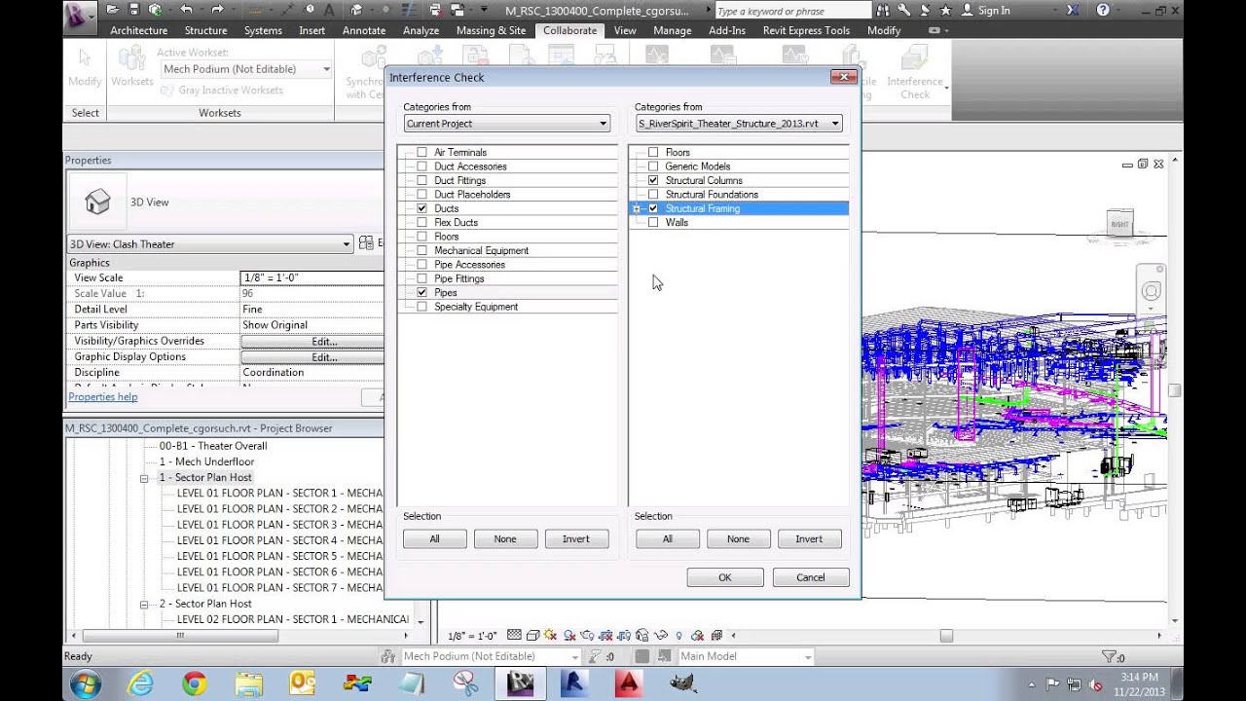Click the Favorites star icon in title bar

tap(945, 10)
